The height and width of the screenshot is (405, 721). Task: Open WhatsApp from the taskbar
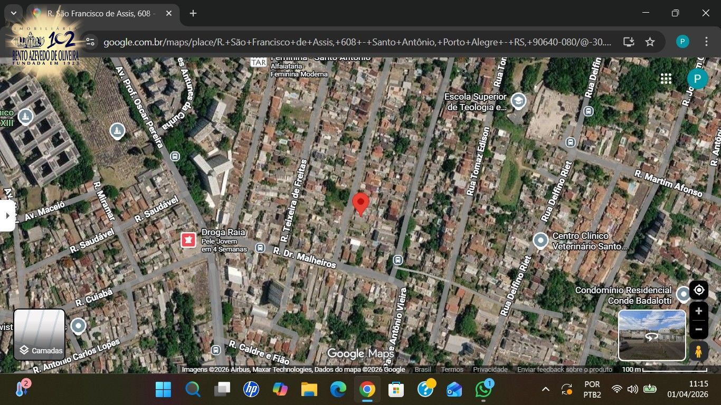click(x=483, y=390)
